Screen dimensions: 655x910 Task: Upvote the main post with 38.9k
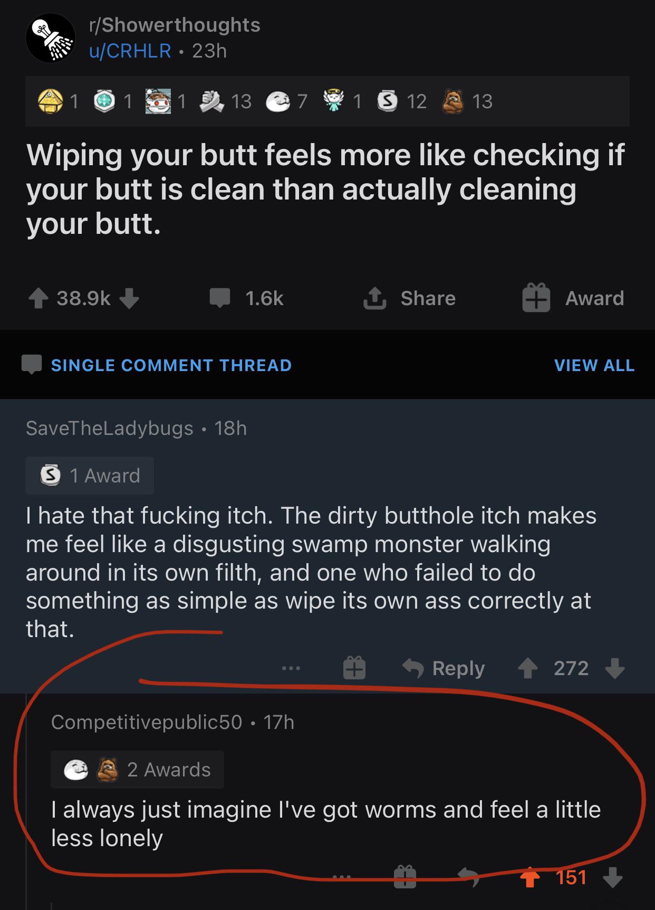point(38,299)
